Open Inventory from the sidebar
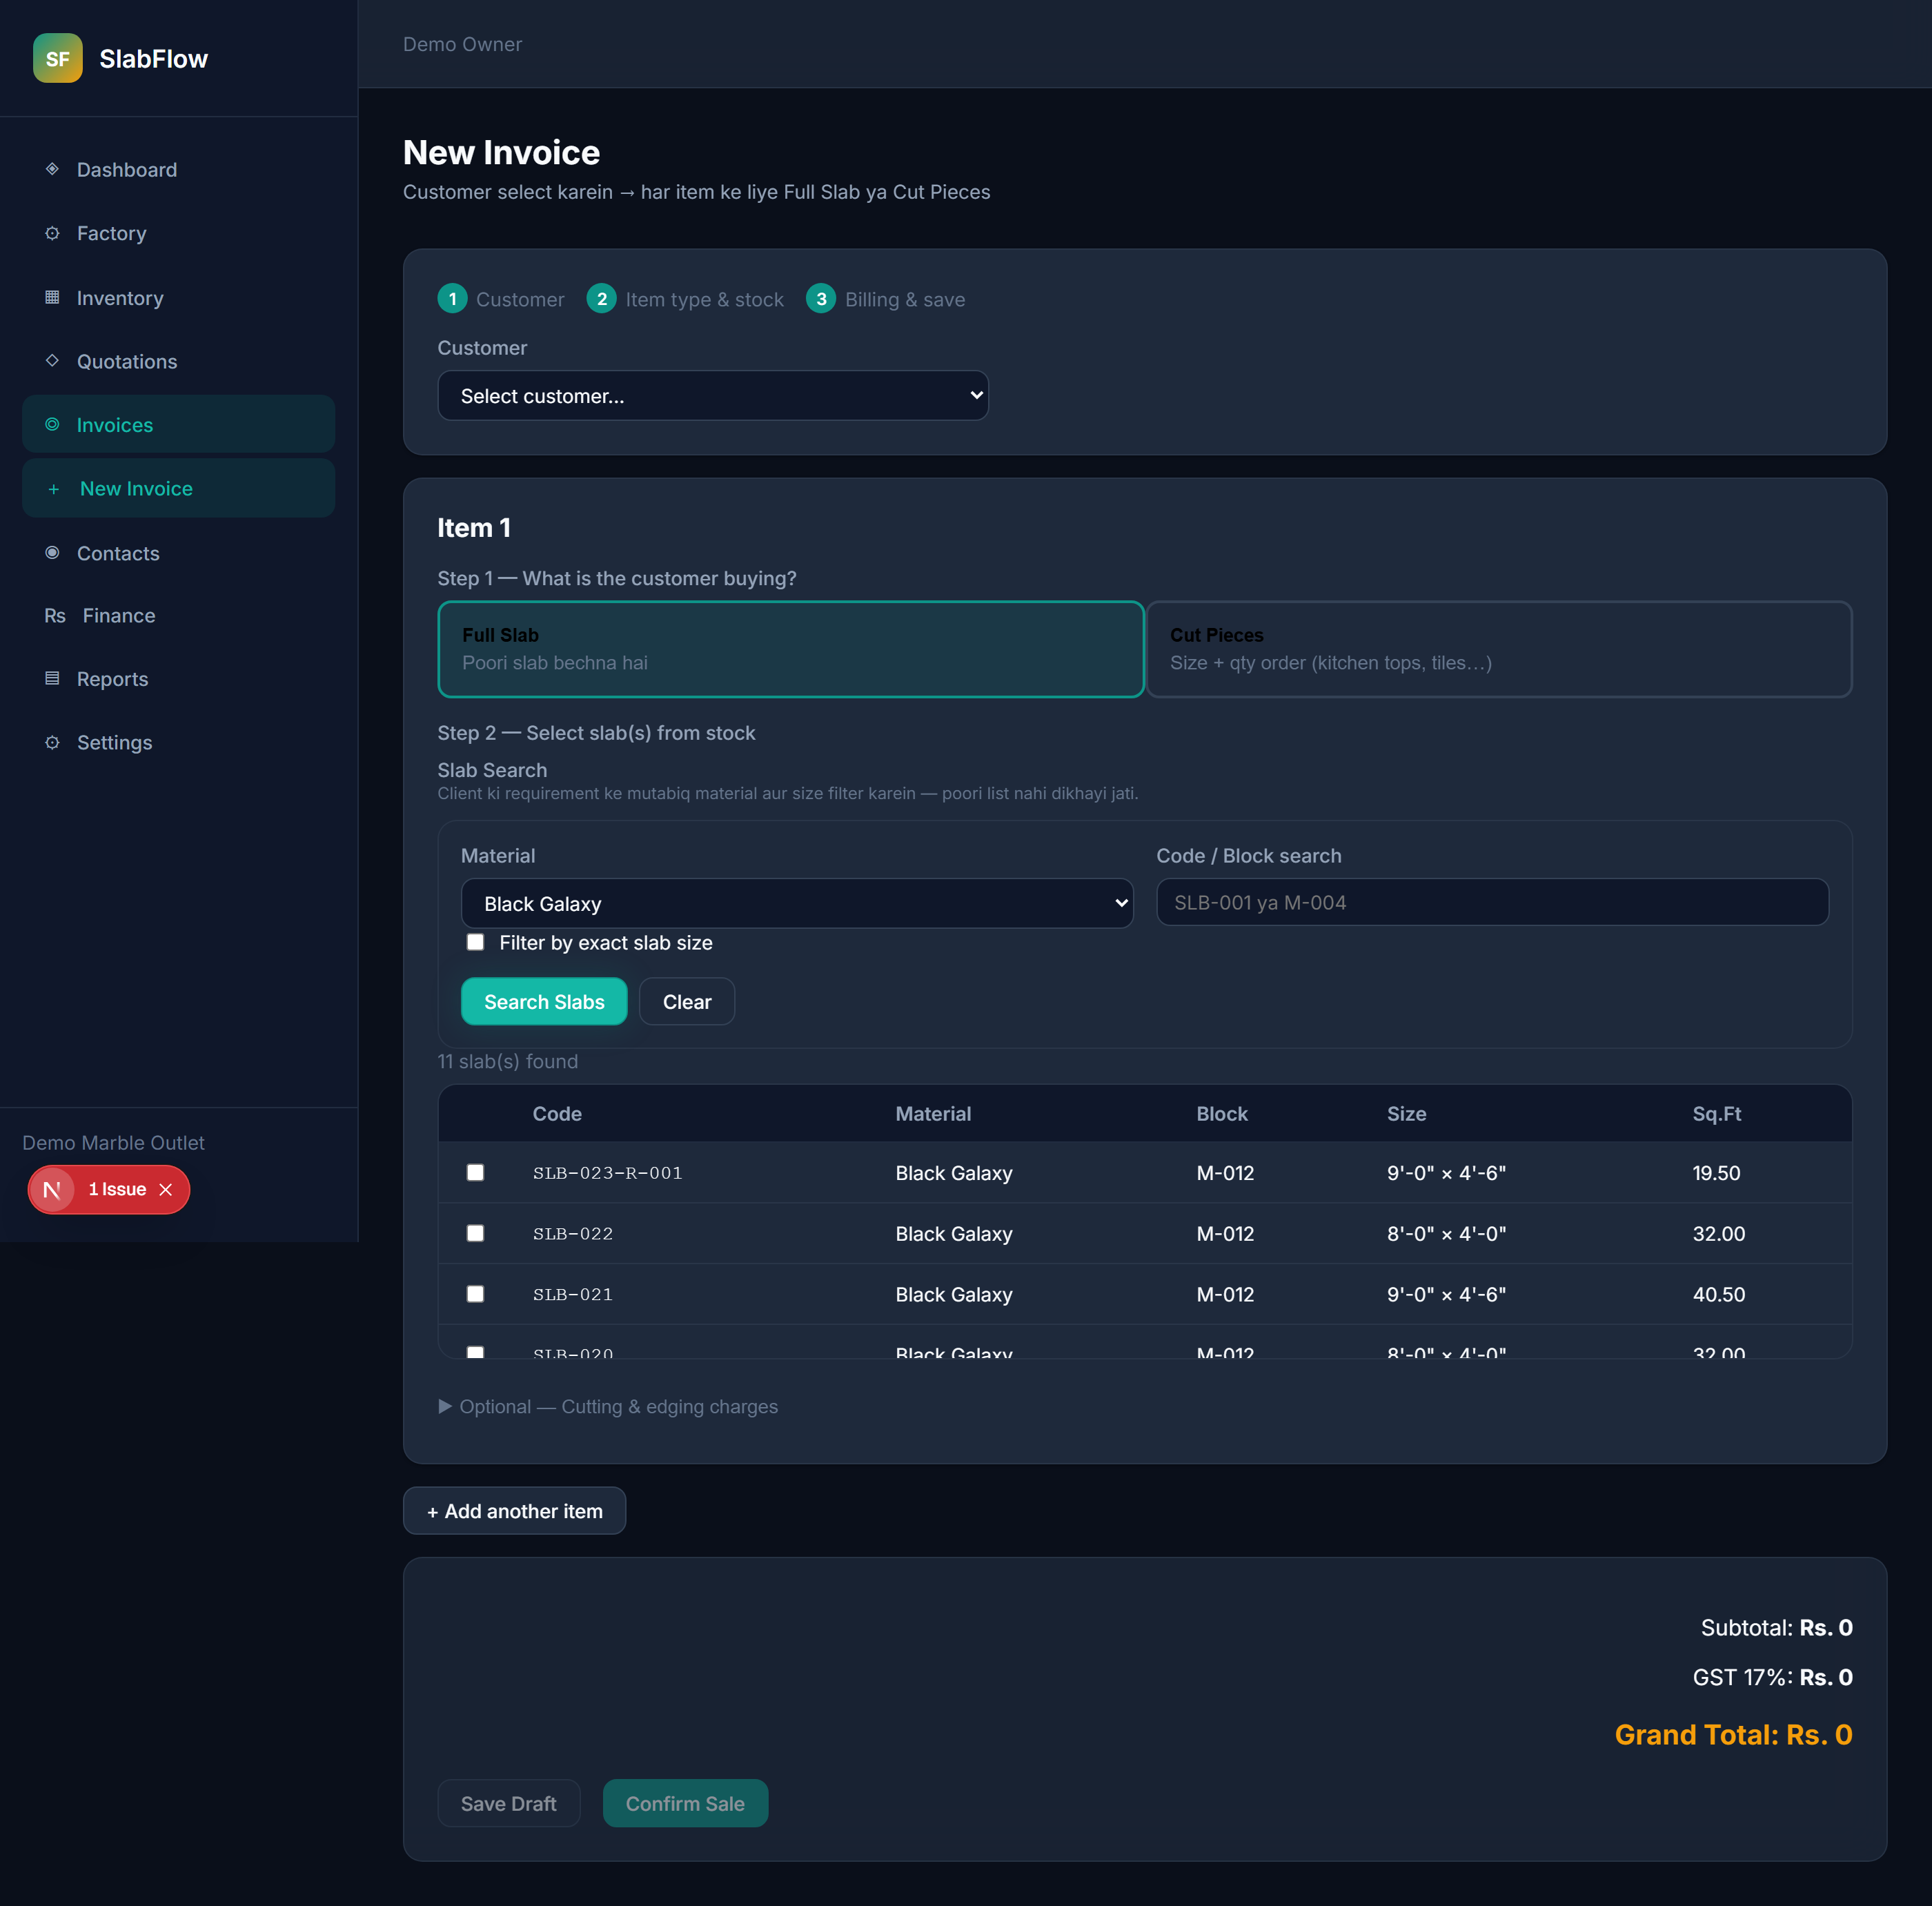 pos(178,298)
